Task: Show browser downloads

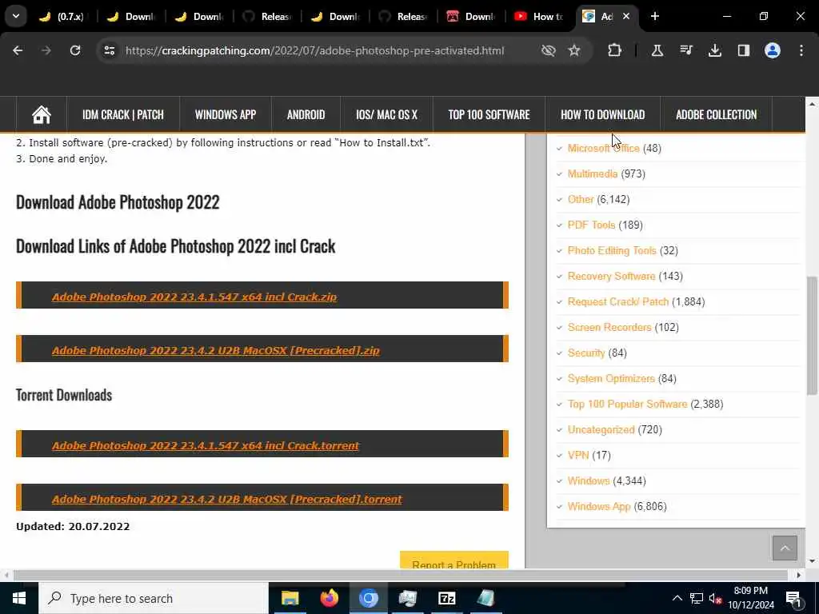Action: click(x=714, y=50)
